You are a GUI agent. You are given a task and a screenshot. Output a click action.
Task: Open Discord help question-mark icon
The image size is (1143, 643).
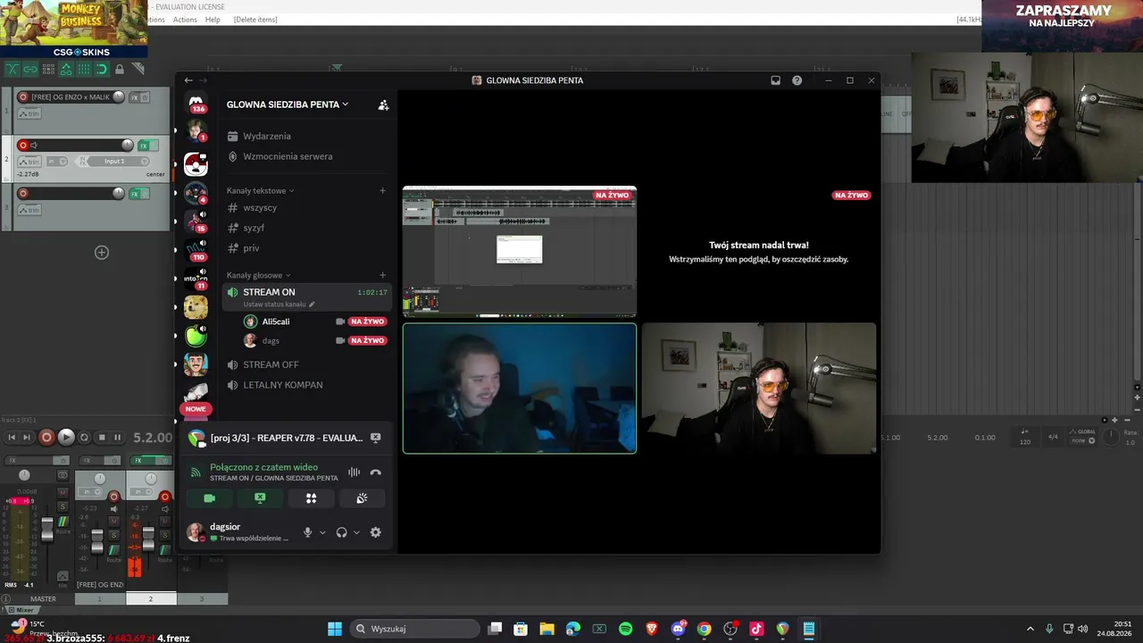(x=797, y=80)
